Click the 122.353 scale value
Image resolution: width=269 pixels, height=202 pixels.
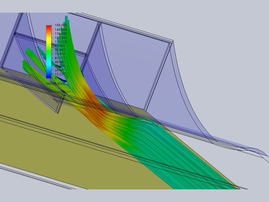point(60,37)
